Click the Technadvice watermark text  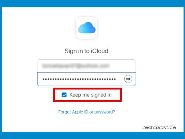pyautogui.click(x=159, y=127)
